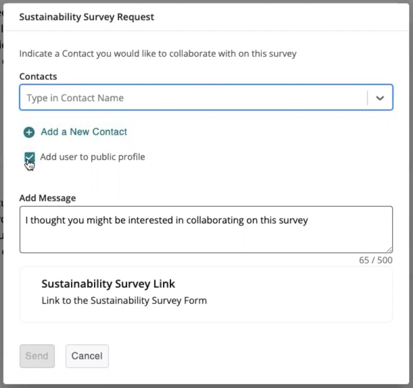Viewport: 413px width, 388px height.
Task: Click the Indicate a Contact instruction text
Action: pos(158,54)
